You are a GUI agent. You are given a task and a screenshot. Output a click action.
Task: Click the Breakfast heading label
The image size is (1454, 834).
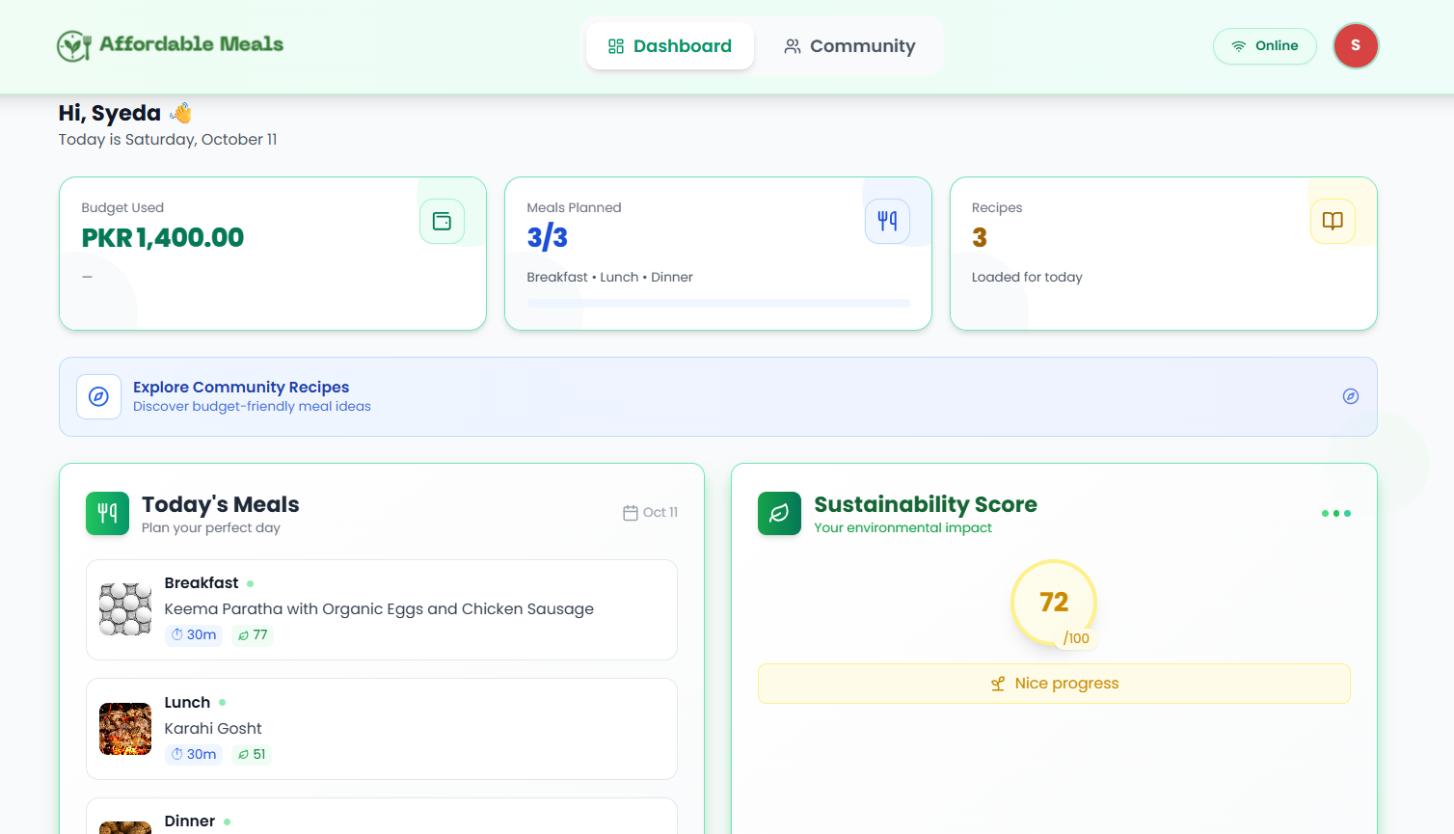point(202,583)
